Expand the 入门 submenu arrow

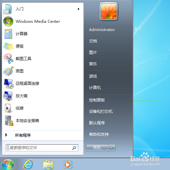(79, 9)
